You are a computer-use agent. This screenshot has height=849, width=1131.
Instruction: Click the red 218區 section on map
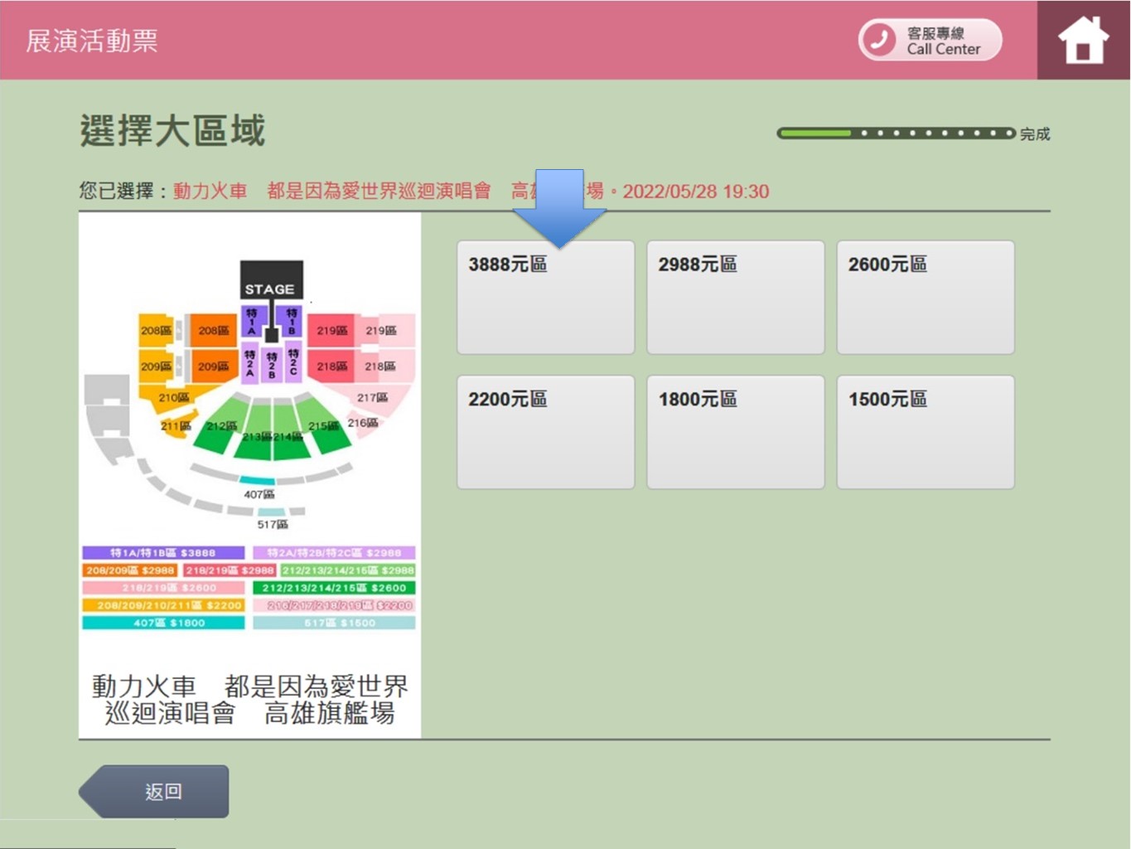(x=331, y=366)
